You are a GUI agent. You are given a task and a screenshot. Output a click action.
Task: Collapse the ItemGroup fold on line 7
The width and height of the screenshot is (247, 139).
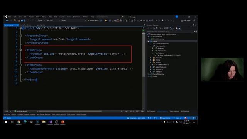[20, 50]
